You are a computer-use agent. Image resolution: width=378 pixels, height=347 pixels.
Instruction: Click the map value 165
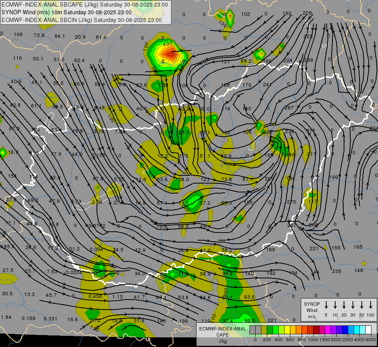pos(358,247)
